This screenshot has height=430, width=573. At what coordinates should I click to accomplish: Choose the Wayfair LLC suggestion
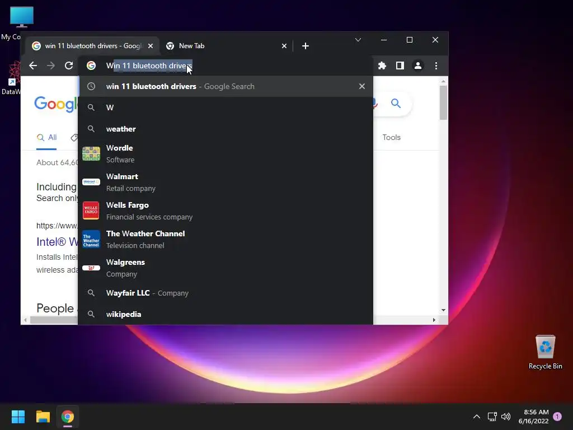pyautogui.click(x=226, y=293)
